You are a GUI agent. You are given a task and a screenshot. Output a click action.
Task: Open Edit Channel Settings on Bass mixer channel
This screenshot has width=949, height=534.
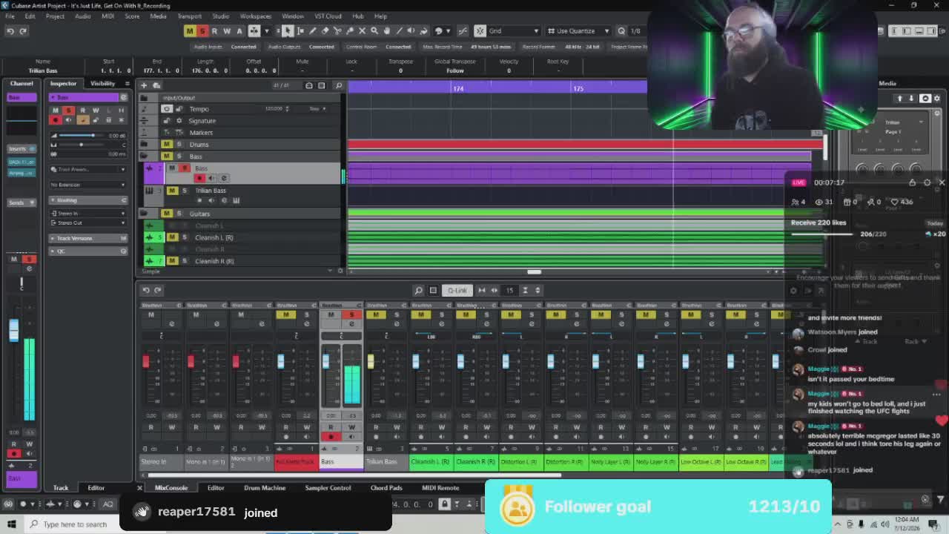351,324
